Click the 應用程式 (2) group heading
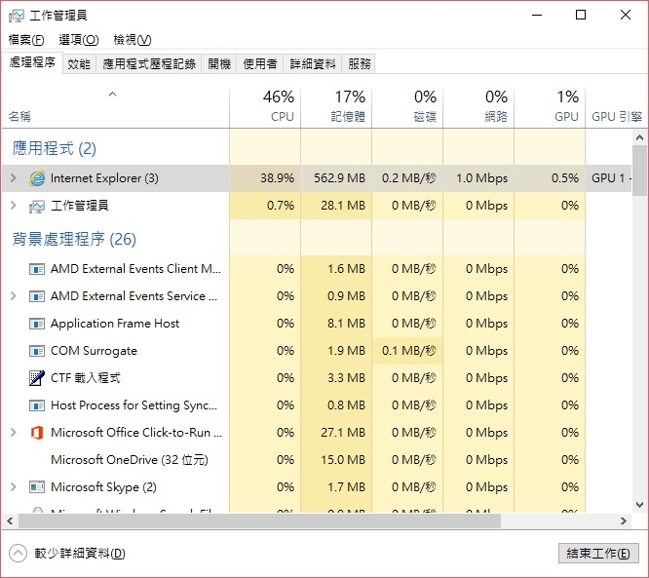The width and height of the screenshot is (649, 578). coord(55,148)
